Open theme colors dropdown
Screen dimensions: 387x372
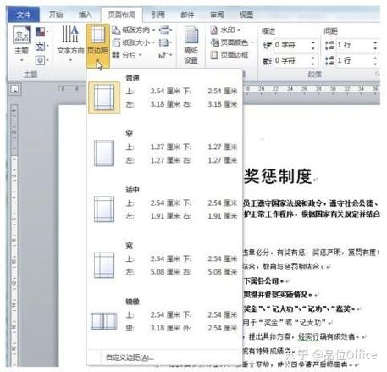click(x=41, y=31)
